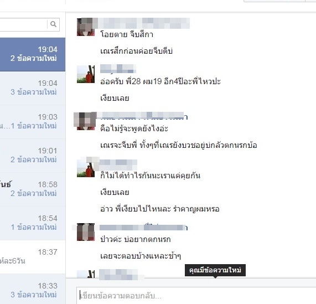The image size is (316, 304).
Task: Click the เขียนข้อความตอบกลับ reply box
Action: [196, 296]
